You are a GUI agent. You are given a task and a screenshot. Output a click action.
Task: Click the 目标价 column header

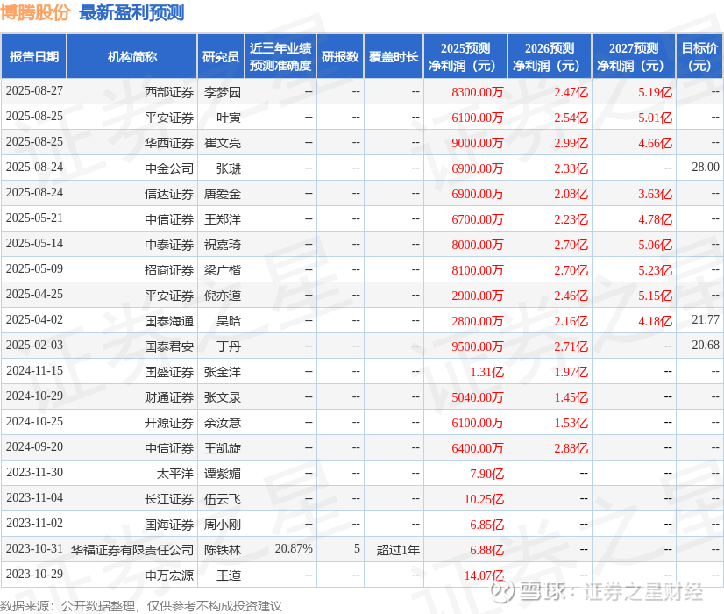click(x=699, y=57)
